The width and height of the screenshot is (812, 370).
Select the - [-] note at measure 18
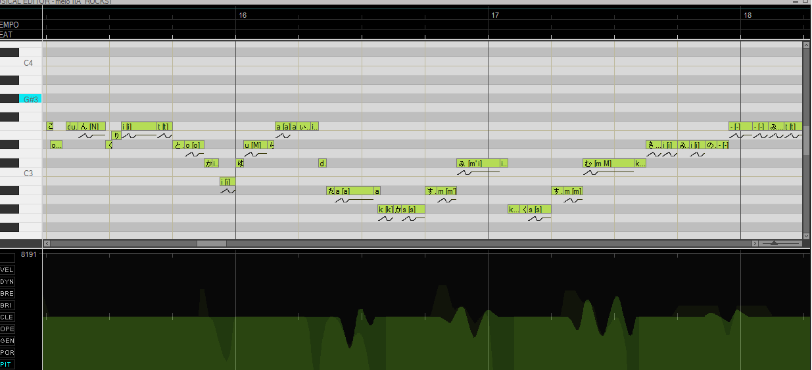740,126
